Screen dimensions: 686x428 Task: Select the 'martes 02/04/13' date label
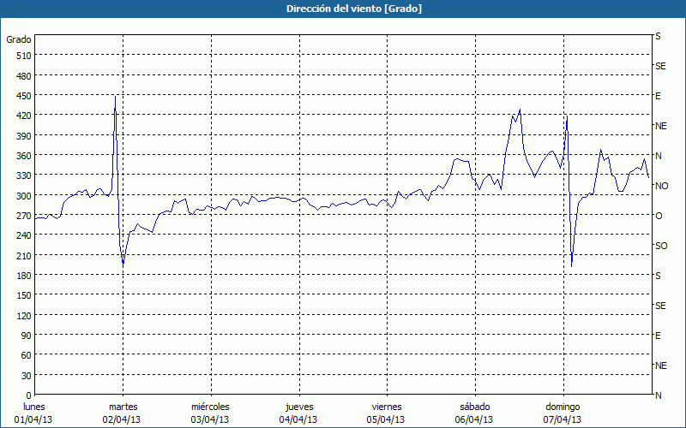coord(123,413)
